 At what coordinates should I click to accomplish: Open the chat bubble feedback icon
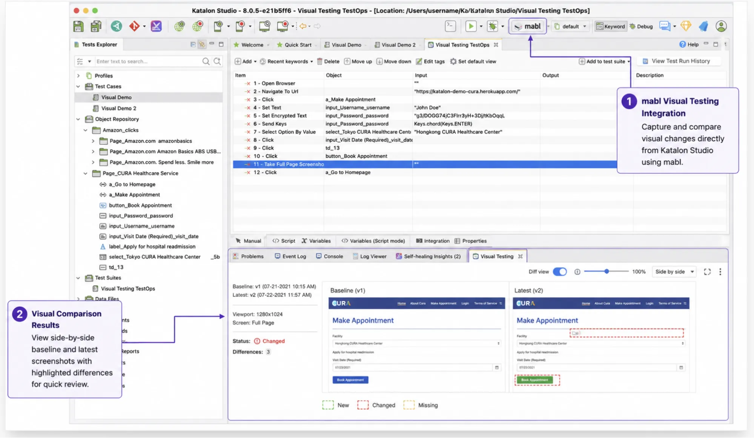coord(665,26)
